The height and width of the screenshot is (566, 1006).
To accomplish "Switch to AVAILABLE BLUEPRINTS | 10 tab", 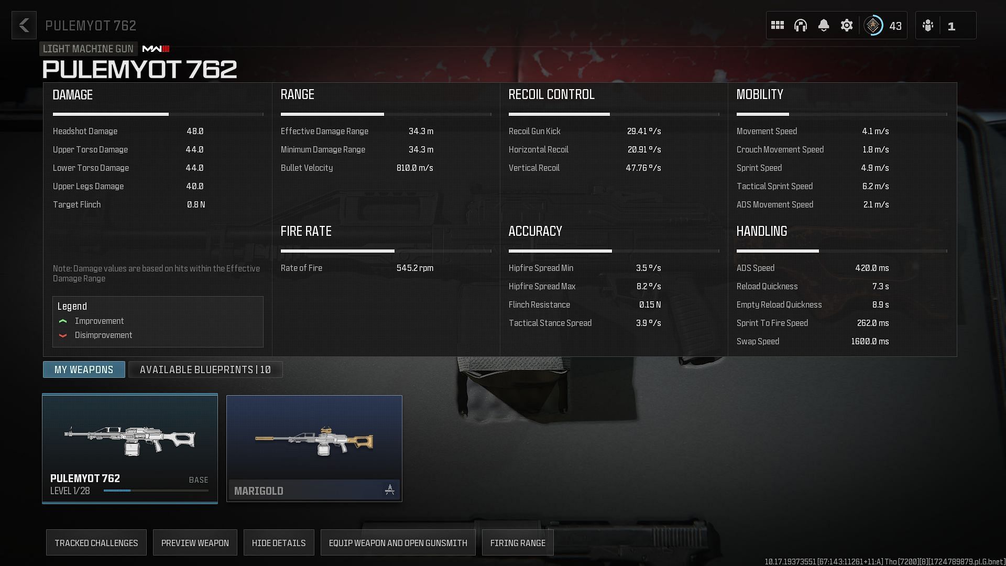I will coord(205,369).
